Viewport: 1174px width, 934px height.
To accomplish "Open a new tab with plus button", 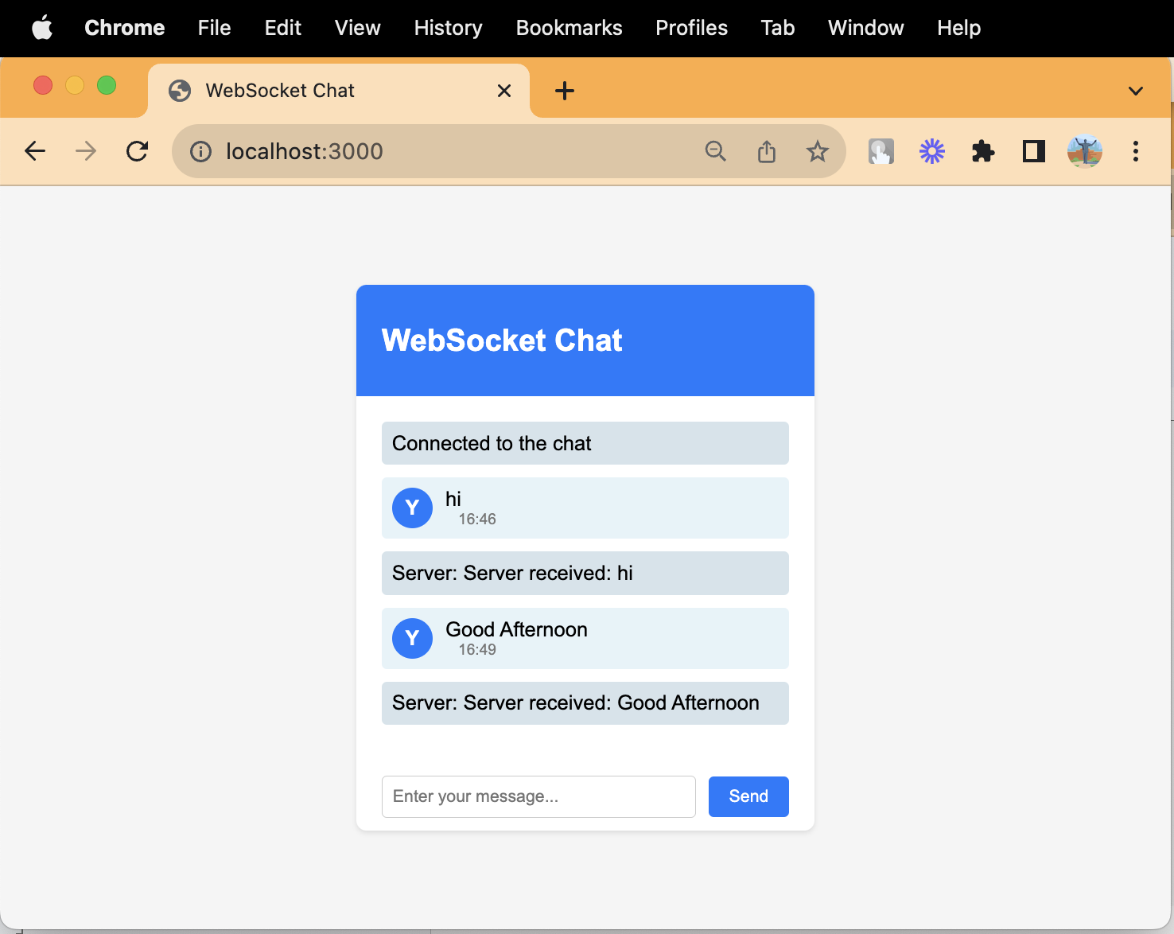I will [x=565, y=91].
